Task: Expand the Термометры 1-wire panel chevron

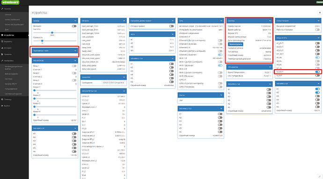Action: 75,50
